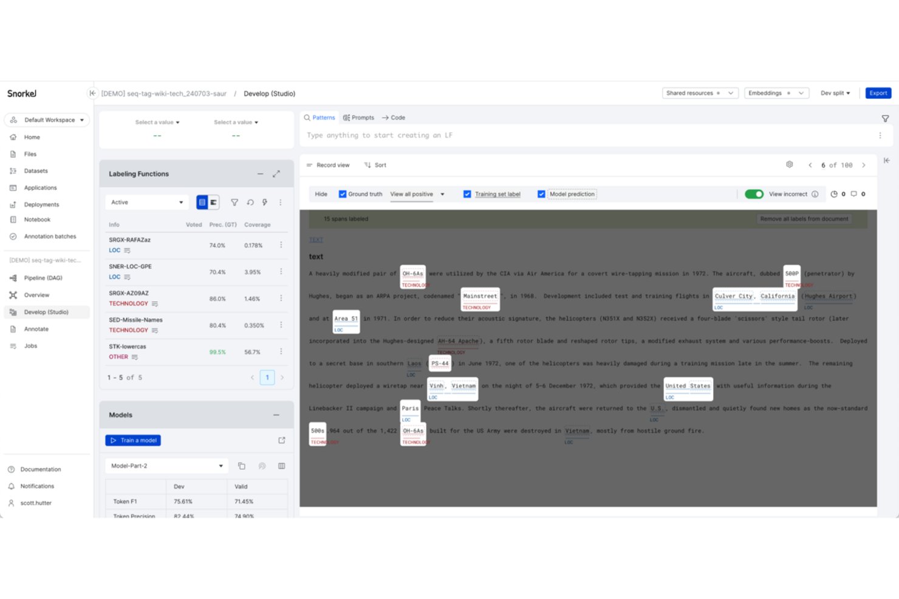This screenshot has height=599, width=899.
Task: Open Notifications in the sidebar
Action: (x=37, y=487)
